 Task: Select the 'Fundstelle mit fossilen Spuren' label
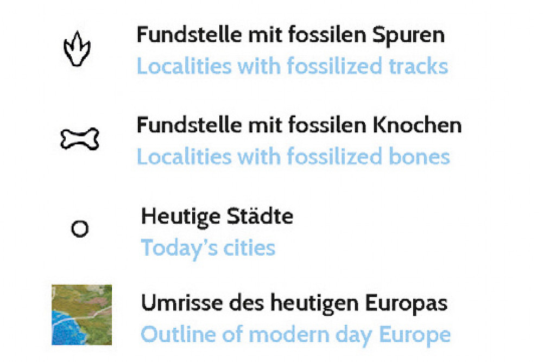(x=291, y=35)
